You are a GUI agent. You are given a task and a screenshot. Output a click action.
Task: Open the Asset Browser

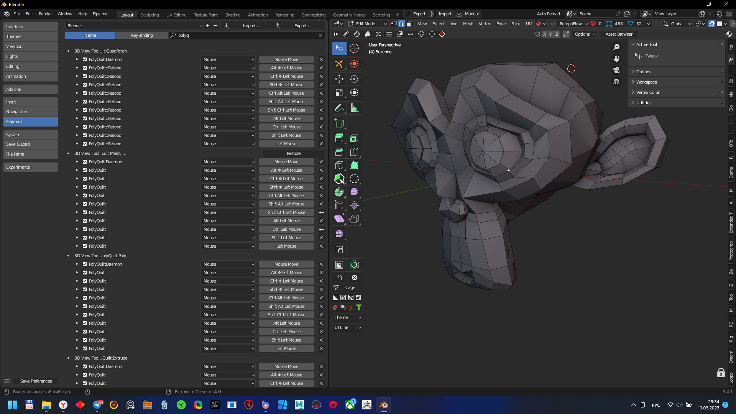619,34
